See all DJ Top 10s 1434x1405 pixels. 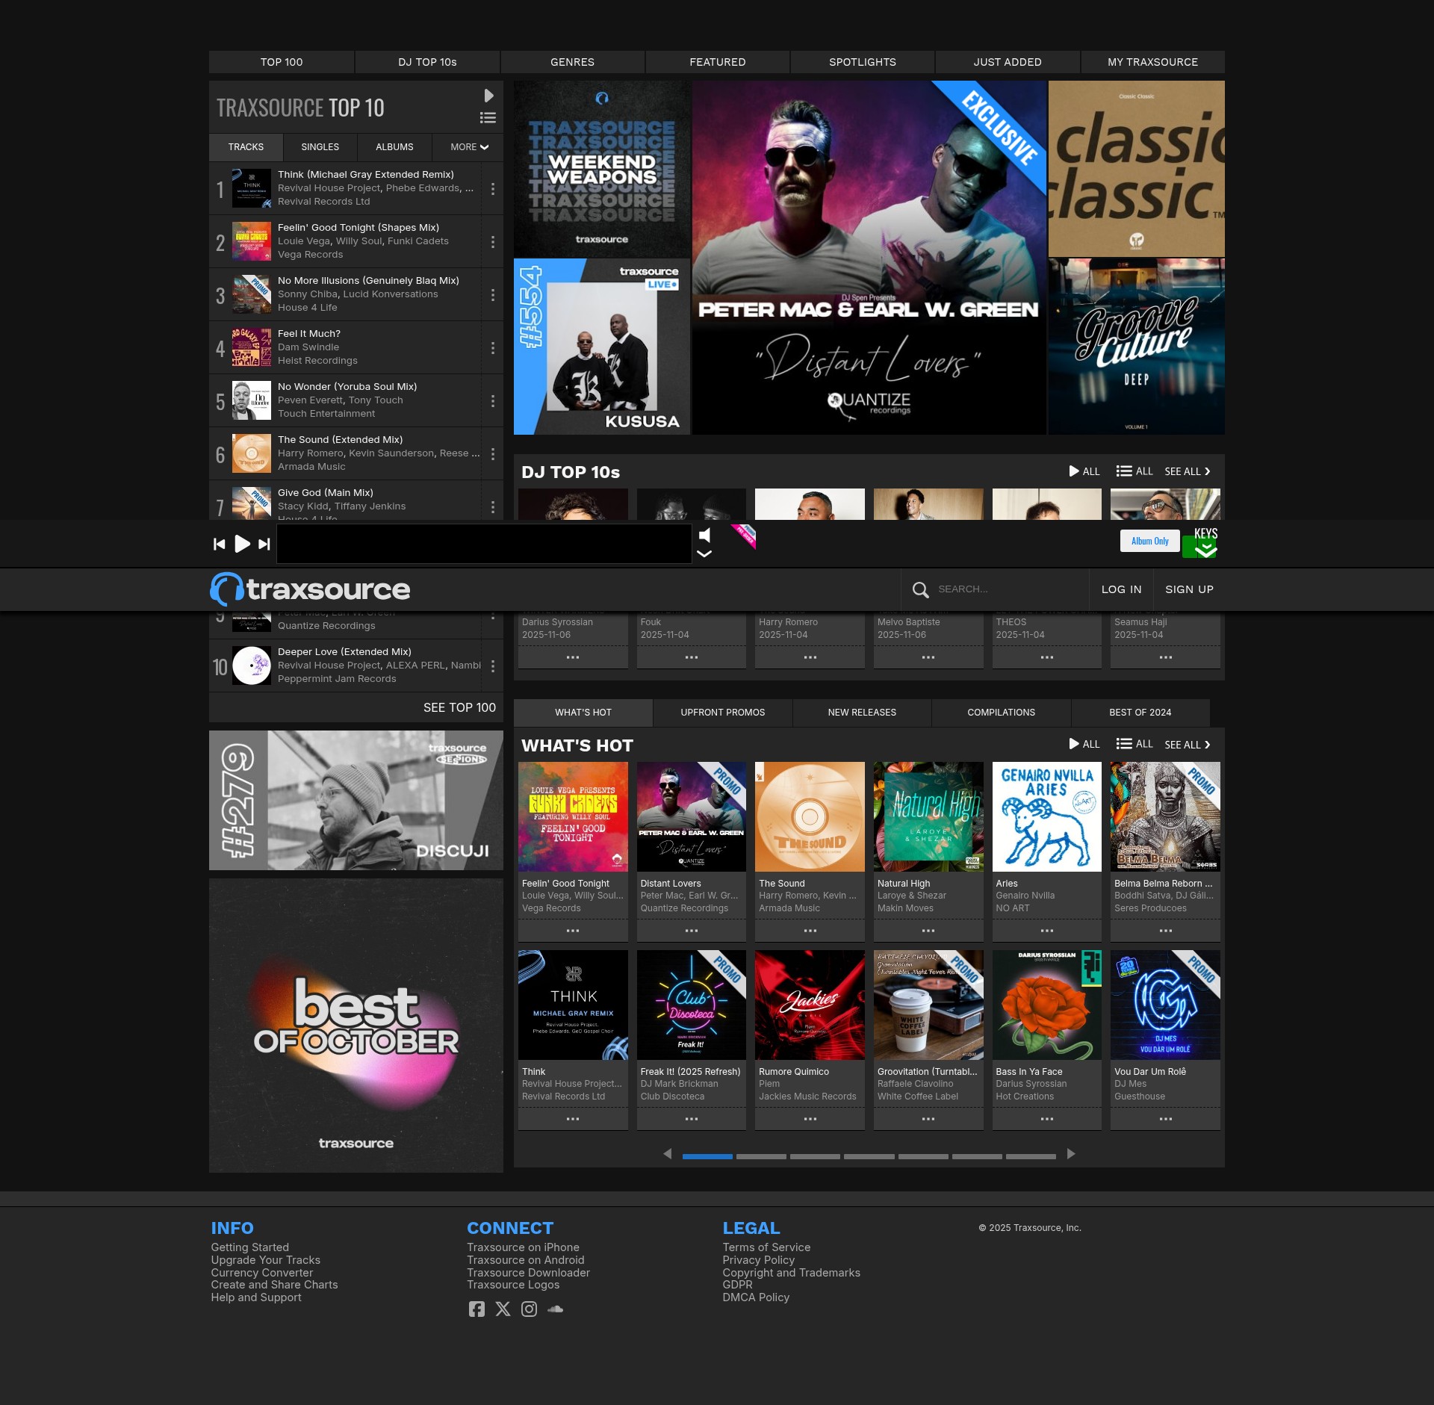click(x=1188, y=471)
